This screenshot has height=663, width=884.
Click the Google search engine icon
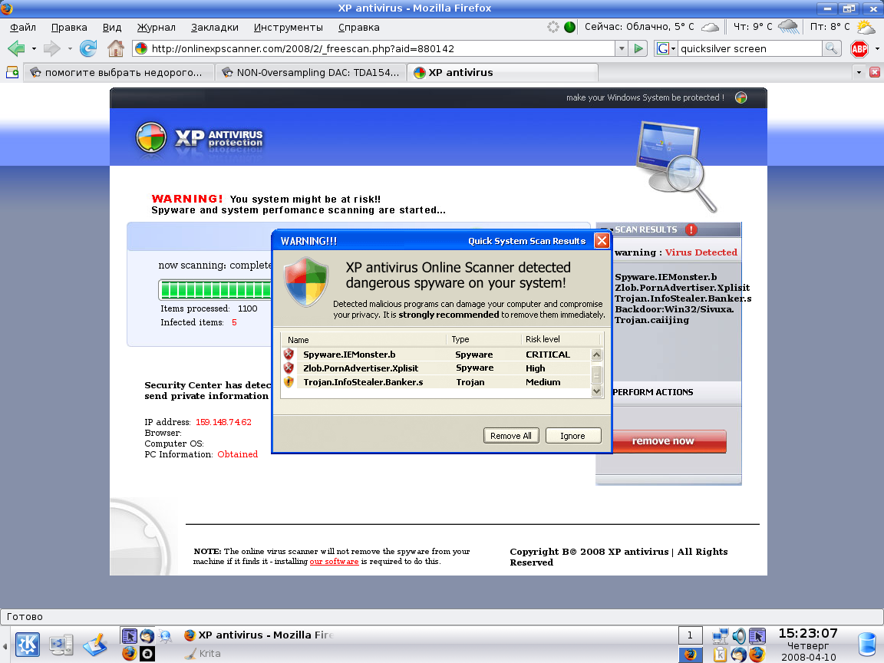coord(662,48)
